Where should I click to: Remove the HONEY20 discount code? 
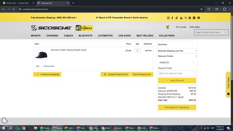coord(193,63)
